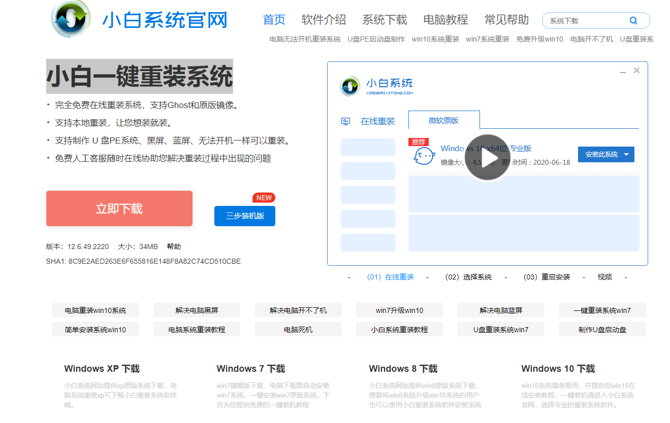
Task: Click the 小白系统 logo in preview window
Action: tap(350, 86)
